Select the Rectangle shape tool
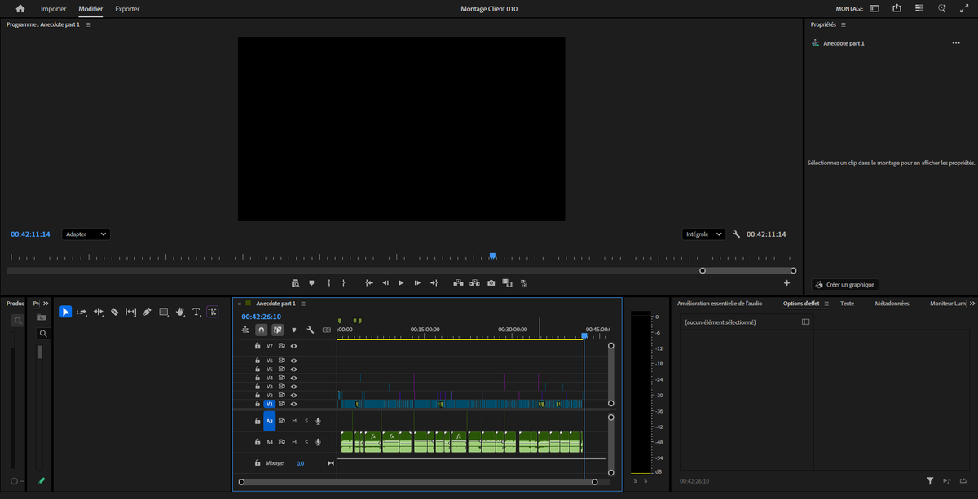This screenshot has height=499, width=978. click(164, 312)
